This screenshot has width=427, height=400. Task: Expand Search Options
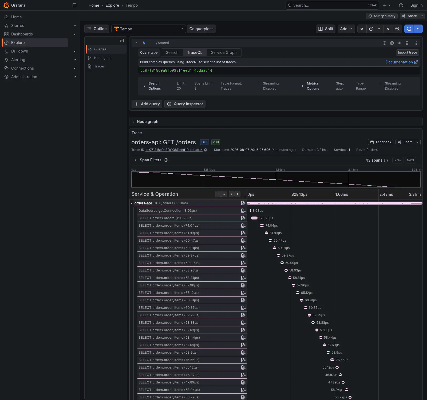point(144,86)
